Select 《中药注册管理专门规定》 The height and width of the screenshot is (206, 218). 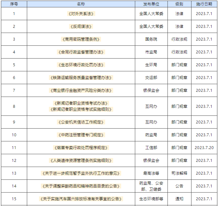[x=81, y=135]
